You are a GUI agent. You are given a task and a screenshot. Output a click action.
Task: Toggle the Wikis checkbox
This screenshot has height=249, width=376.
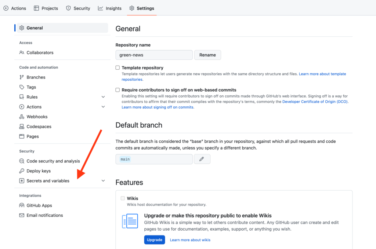click(x=123, y=198)
